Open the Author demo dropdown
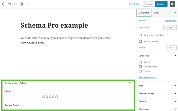The width and height of the screenshot is (178, 111). [171, 48]
